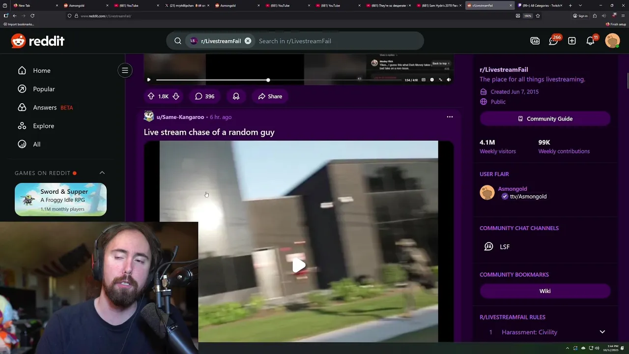This screenshot has width=629, height=354.
Task: Open the user avatar menu
Action: tap(612, 41)
